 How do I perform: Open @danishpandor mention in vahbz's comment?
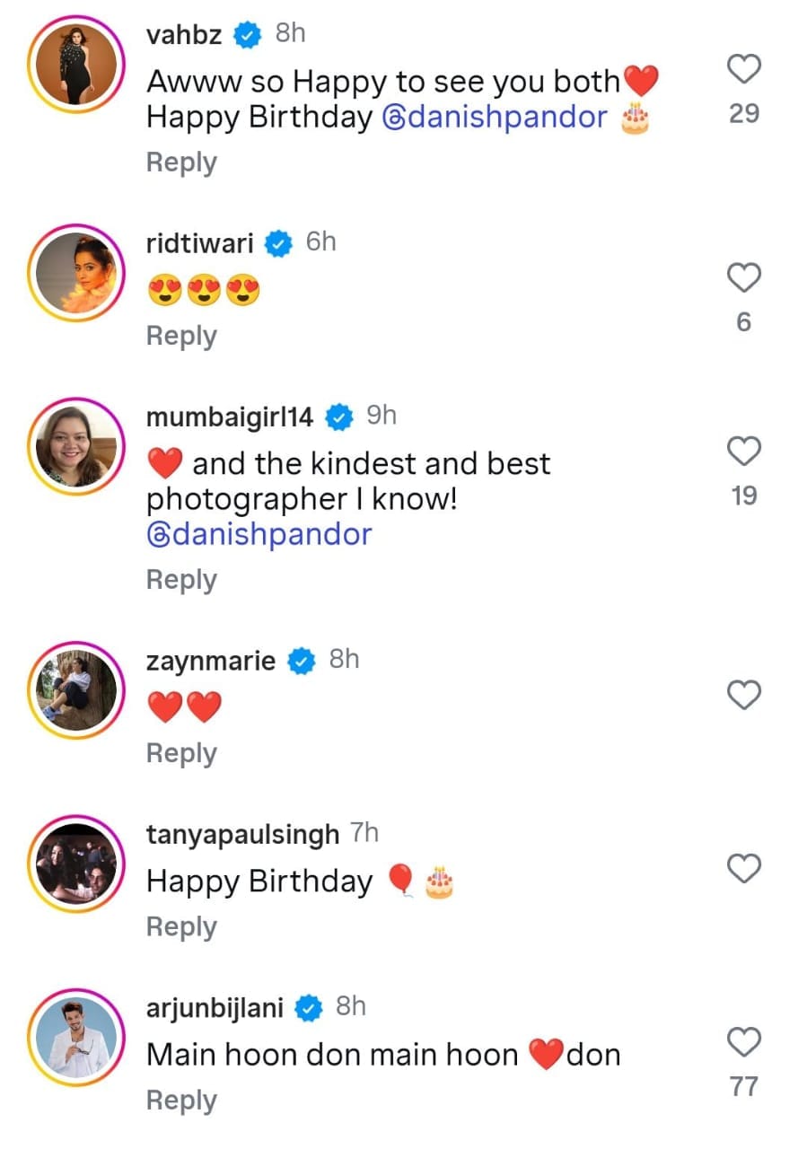tap(495, 118)
